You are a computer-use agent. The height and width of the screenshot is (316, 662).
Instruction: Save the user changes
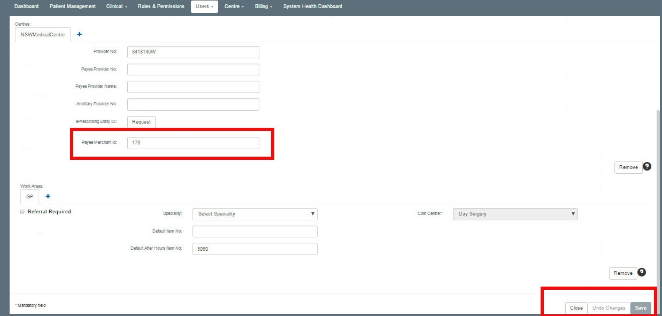click(641, 307)
